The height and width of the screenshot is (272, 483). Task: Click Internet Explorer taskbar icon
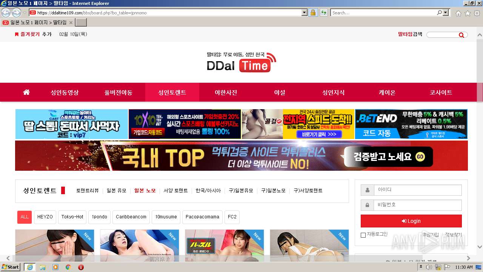tap(29, 267)
